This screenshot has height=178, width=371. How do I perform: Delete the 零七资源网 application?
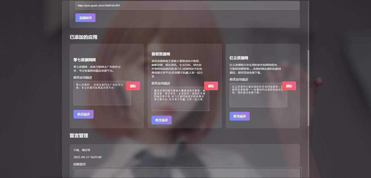point(133,86)
